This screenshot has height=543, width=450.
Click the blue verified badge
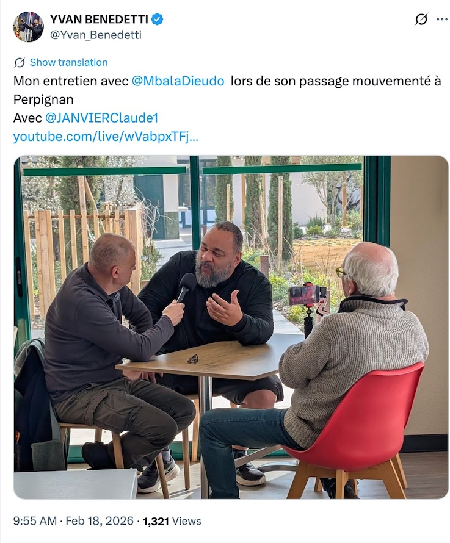(x=158, y=20)
